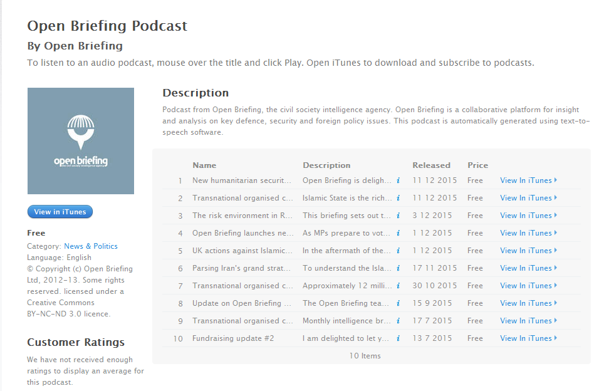Sort list by Price column header

pos(477,165)
